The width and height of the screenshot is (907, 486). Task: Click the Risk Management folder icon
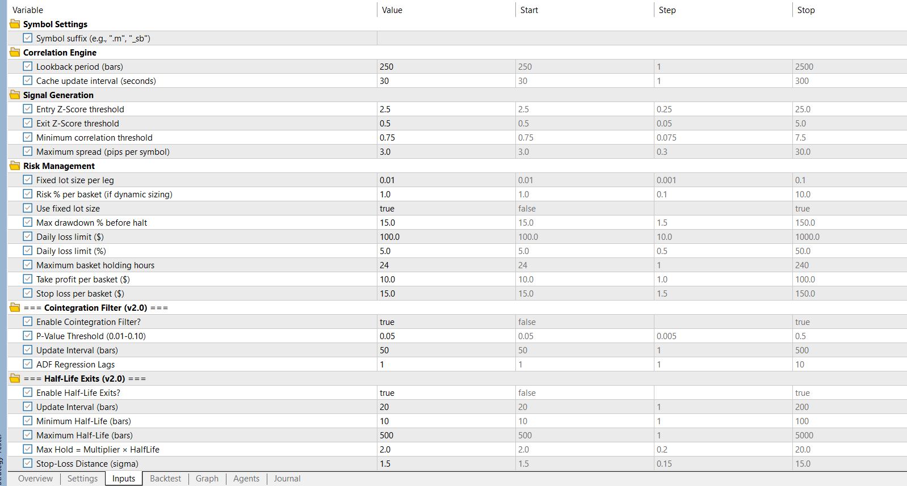(x=15, y=166)
